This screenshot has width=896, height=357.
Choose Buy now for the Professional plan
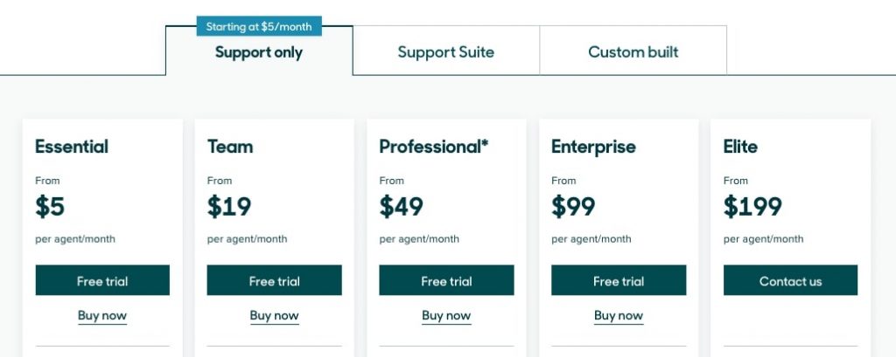446,316
